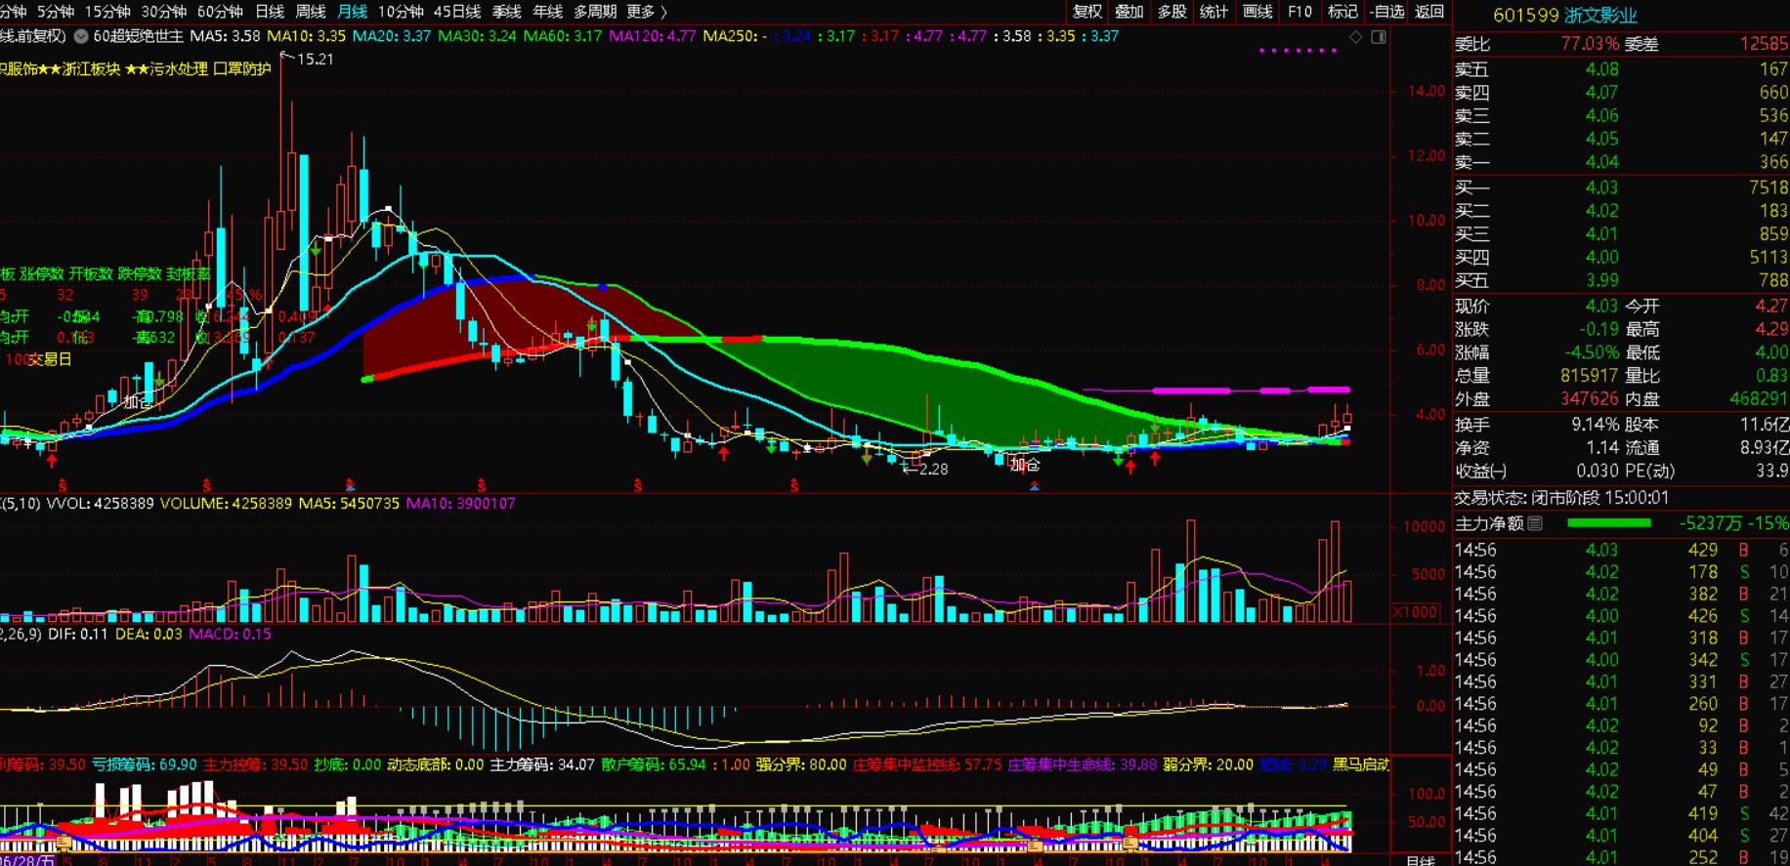Click the MA30: 3.24 indicator label
The height and width of the screenshot is (866, 1790).
click(478, 36)
